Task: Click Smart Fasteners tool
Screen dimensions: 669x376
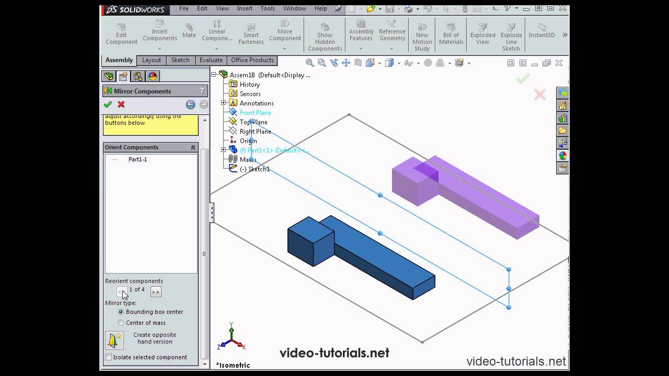Action: click(251, 34)
